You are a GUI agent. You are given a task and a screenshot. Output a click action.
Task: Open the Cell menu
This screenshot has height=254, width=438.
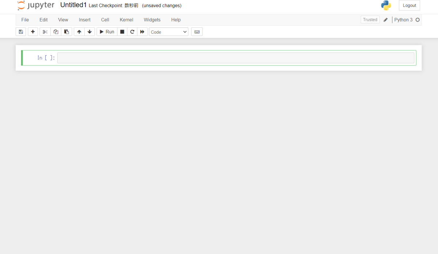click(x=105, y=20)
